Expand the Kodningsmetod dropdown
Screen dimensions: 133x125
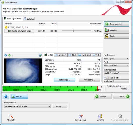(116, 73)
